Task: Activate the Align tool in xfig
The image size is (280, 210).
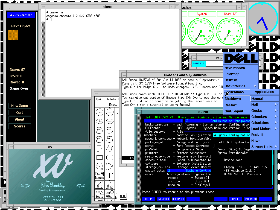Action: pos(109,194)
